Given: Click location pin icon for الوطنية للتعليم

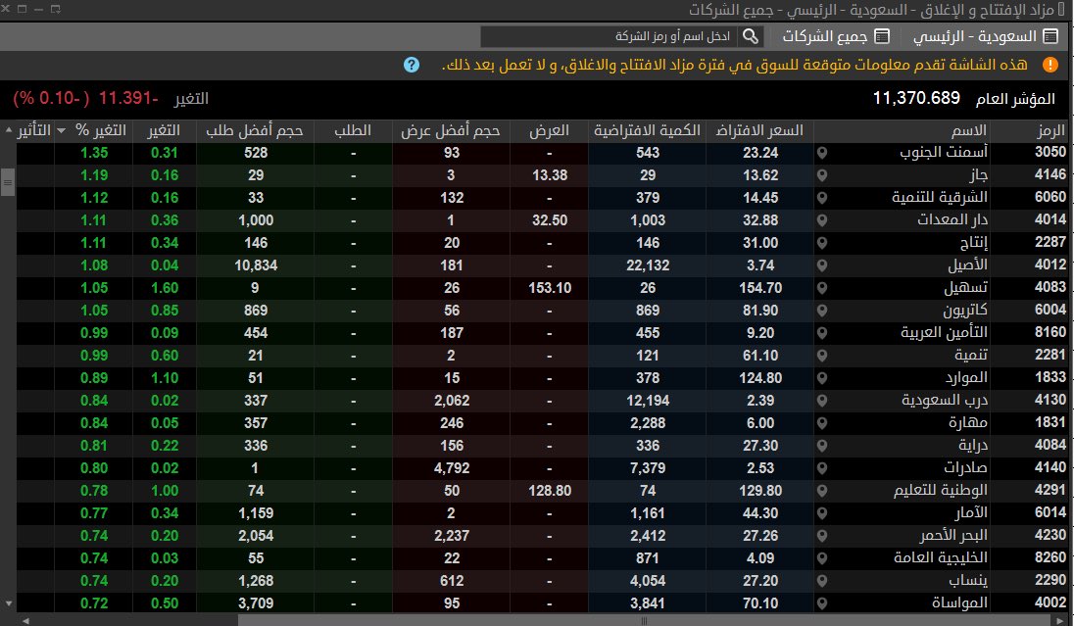Looking at the screenshot, I should click(822, 491).
